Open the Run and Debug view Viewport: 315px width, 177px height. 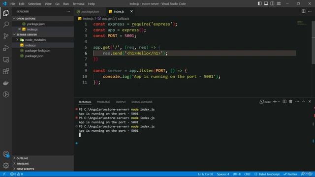(6, 48)
